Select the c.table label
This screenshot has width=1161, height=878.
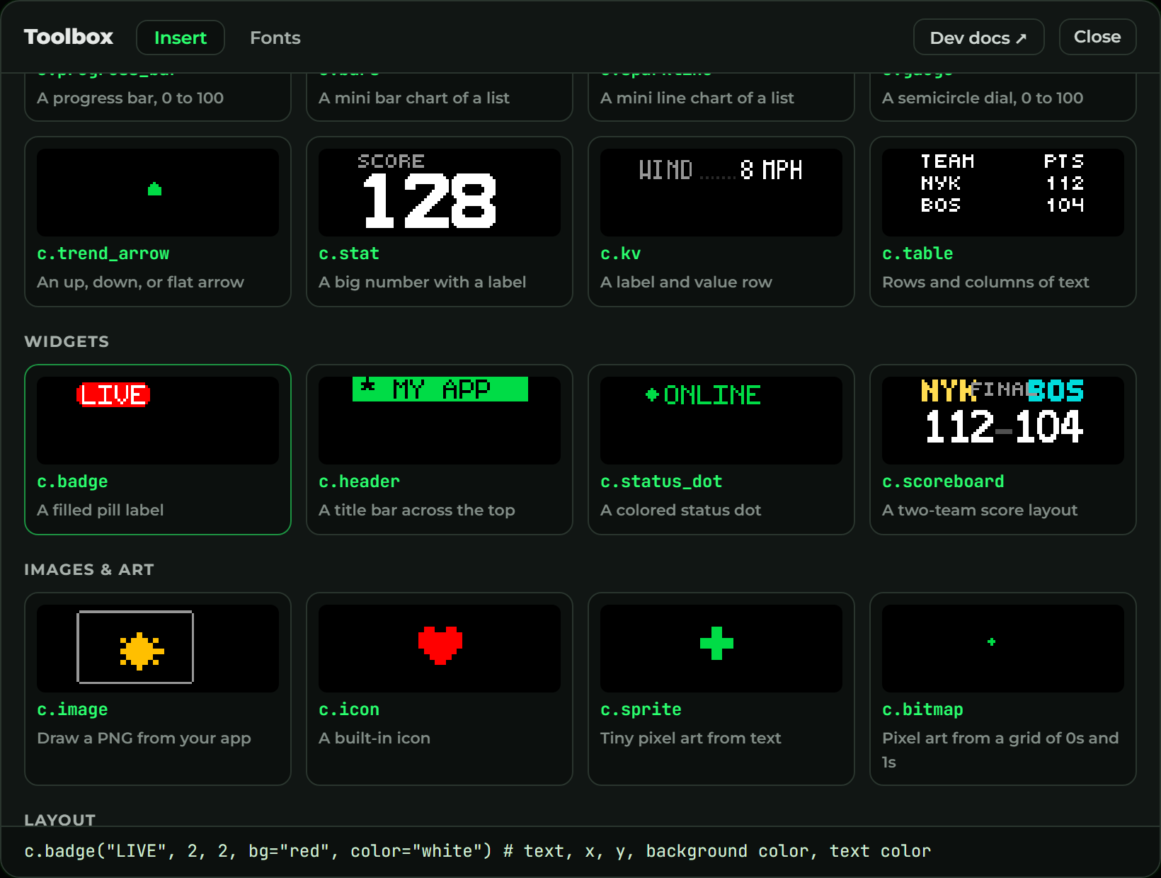pyautogui.click(x=917, y=253)
